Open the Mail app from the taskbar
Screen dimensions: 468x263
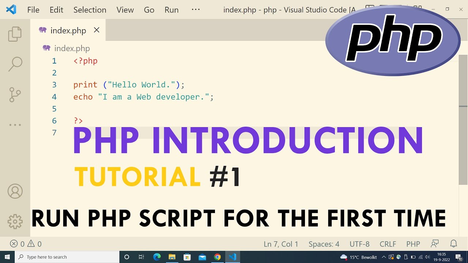pos(202,257)
